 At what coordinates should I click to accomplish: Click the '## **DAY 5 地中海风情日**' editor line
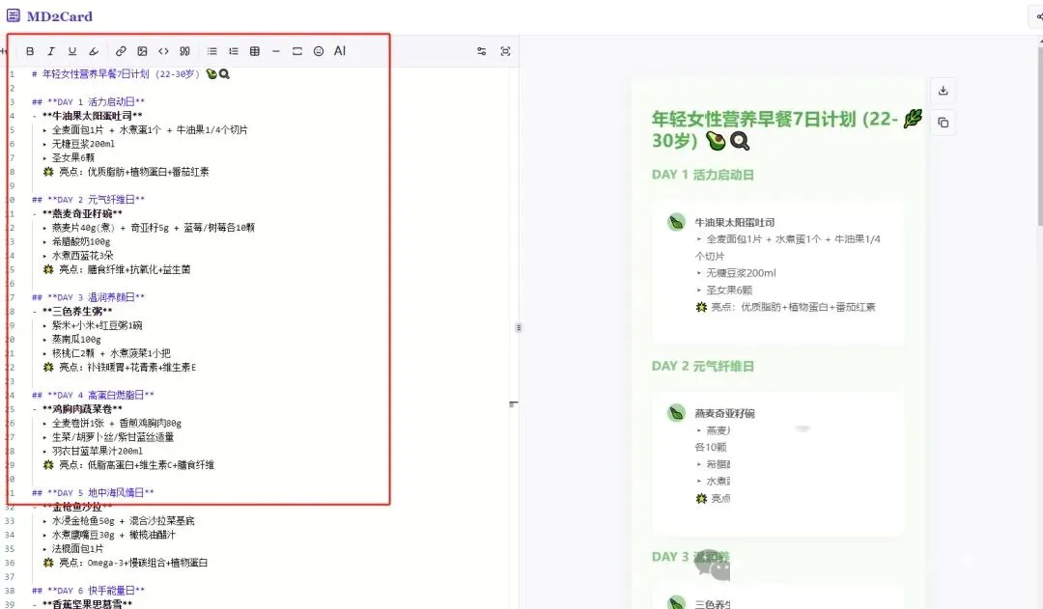93,492
